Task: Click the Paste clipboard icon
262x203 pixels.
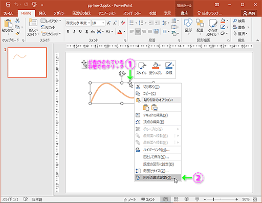Action: click(x=8, y=23)
